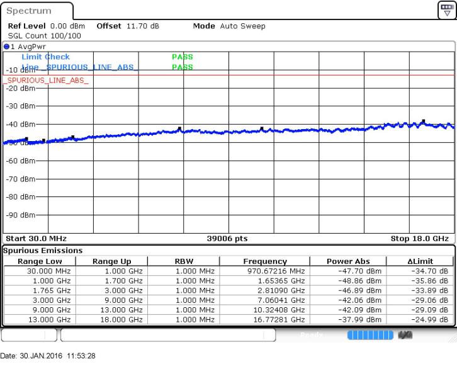Select the 10.32408 GHz frequency cell
Image resolution: width=457 pixels, height=369 pixels.
pos(265,310)
